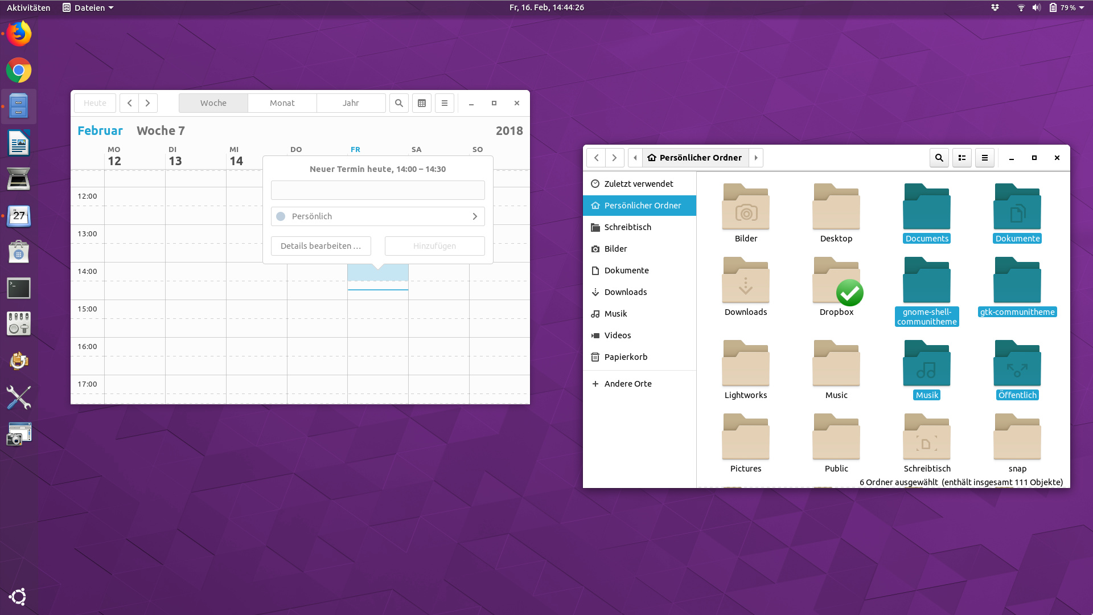Viewport: 1093px width, 615px height.
Task: Switch the calendar to Monat view
Action: pyautogui.click(x=282, y=103)
